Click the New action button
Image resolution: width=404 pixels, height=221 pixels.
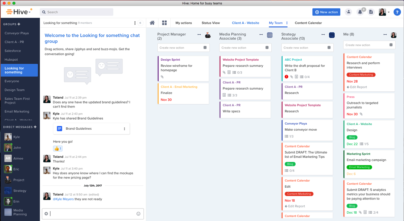tap(326, 12)
